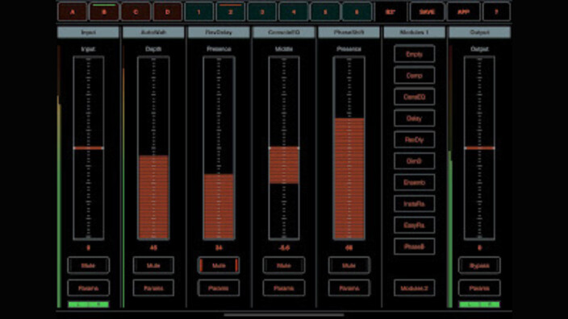The image size is (568, 319).
Task: Choose the Comp module
Action: click(414, 76)
